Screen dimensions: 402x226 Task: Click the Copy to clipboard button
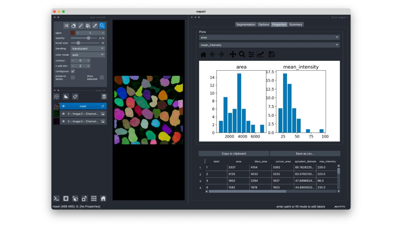point(234,154)
